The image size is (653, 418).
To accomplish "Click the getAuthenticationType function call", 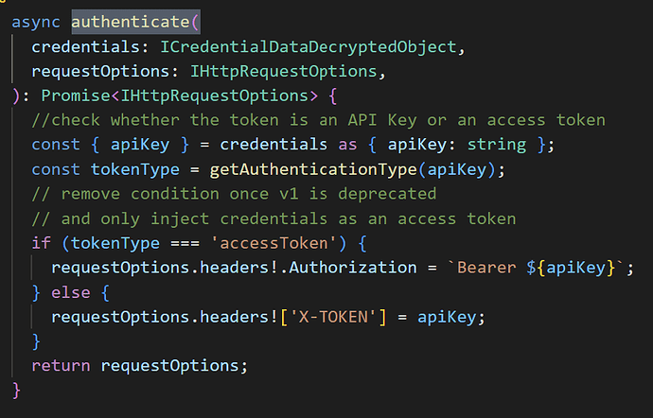I will [313, 169].
